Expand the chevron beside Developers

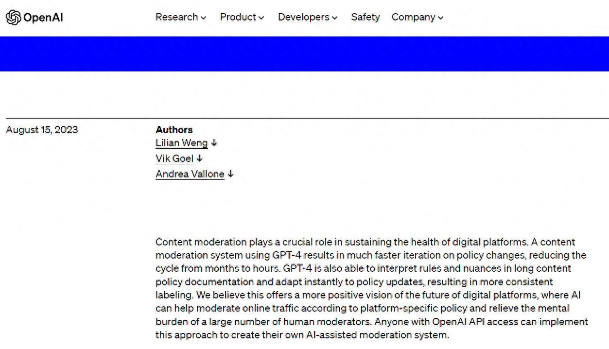point(334,18)
